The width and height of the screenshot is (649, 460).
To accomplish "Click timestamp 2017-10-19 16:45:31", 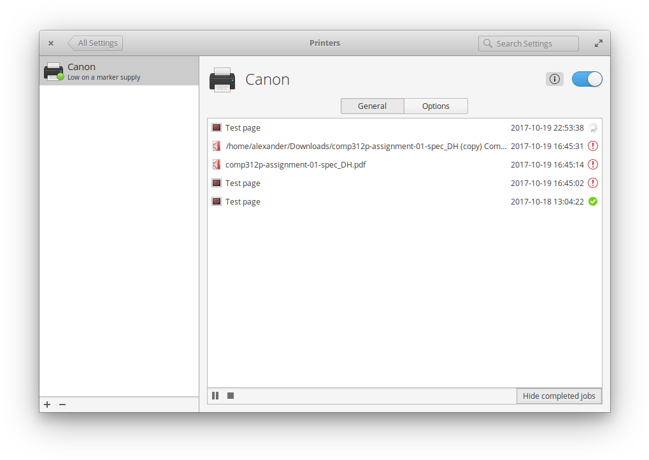I will coord(547,146).
